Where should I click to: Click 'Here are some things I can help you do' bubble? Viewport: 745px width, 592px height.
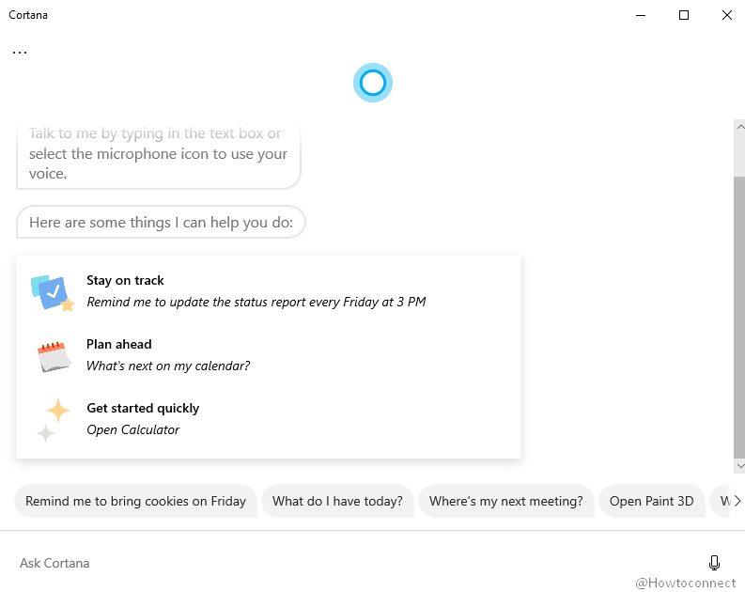click(x=161, y=222)
